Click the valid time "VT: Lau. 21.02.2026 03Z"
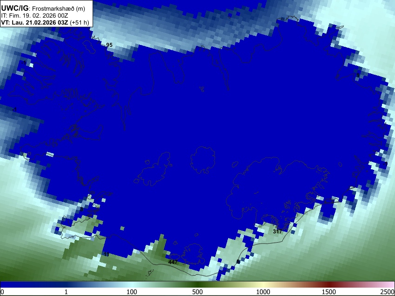The height and width of the screenshot is (296, 395). [x=34, y=22]
